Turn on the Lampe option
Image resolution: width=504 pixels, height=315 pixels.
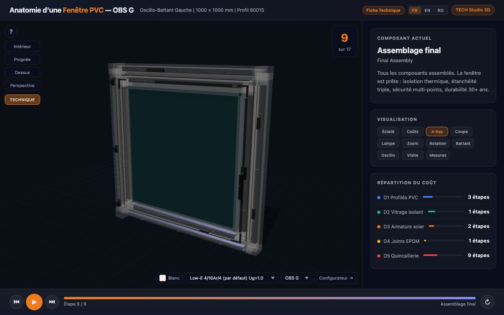[388, 143]
